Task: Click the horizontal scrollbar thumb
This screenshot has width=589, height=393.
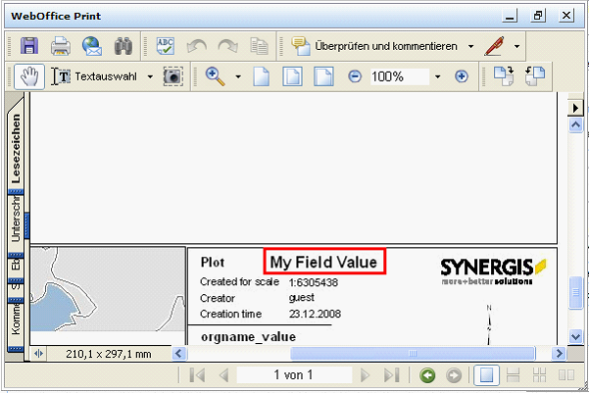Action: 413,354
